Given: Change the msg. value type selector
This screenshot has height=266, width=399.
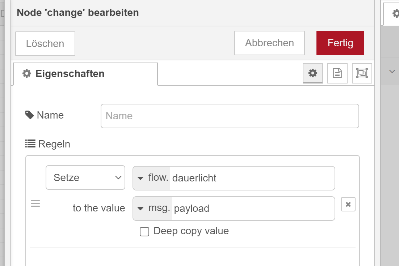Looking at the screenshot, I should [x=152, y=209].
